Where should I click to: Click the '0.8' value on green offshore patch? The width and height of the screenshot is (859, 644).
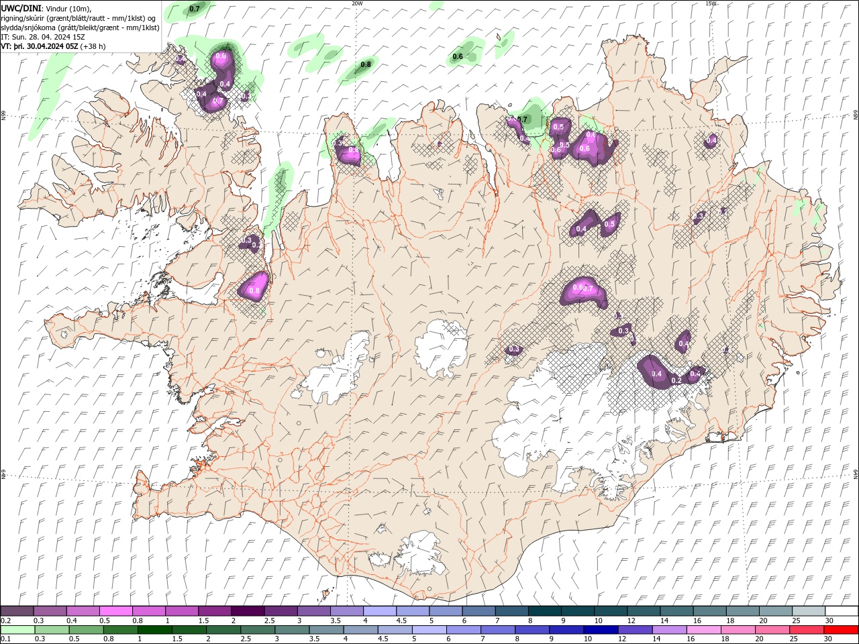(366, 64)
